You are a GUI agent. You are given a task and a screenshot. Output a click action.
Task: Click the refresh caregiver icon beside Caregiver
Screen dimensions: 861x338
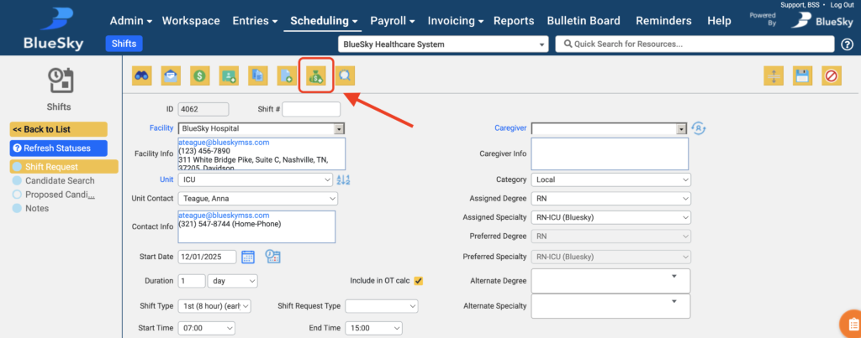tap(699, 128)
